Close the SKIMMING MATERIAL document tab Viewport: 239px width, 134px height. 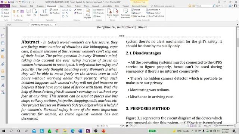[56, 25]
